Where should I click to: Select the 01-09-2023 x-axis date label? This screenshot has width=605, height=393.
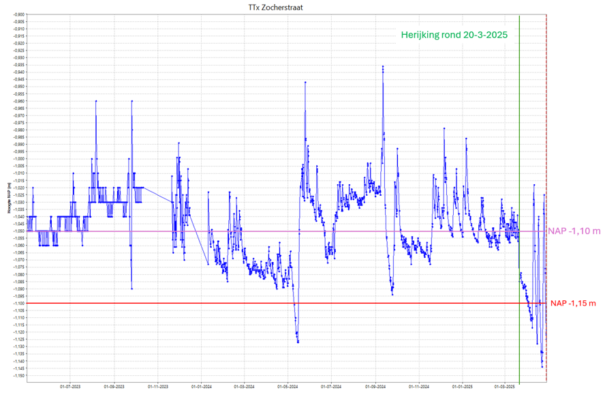click(x=113, y=387)
